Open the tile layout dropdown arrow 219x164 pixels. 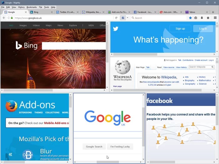[127, 18]
